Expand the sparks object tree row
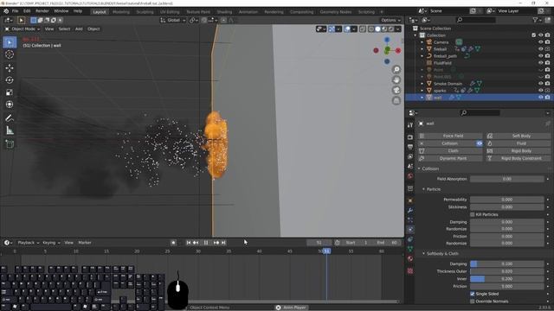This screenshot has height=311, width=554. coord(422,91)
